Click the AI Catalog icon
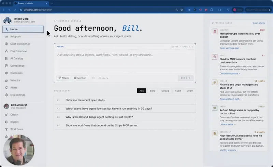Image resolution: width=273 pixels, height=167 pixels. [6, 59]
